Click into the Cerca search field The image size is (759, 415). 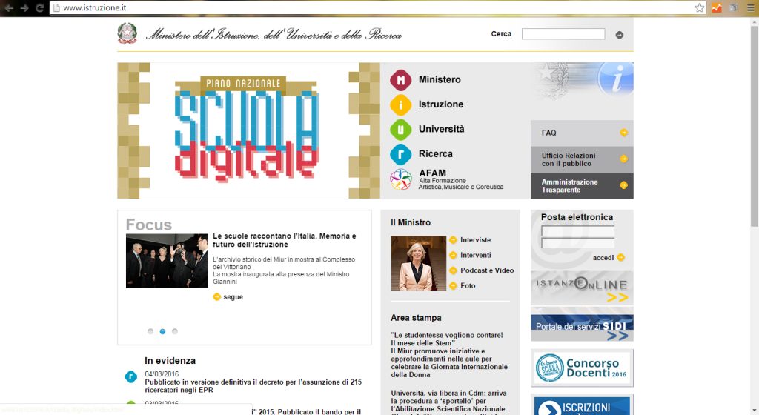pyautogui.click(x=563, y=34)
